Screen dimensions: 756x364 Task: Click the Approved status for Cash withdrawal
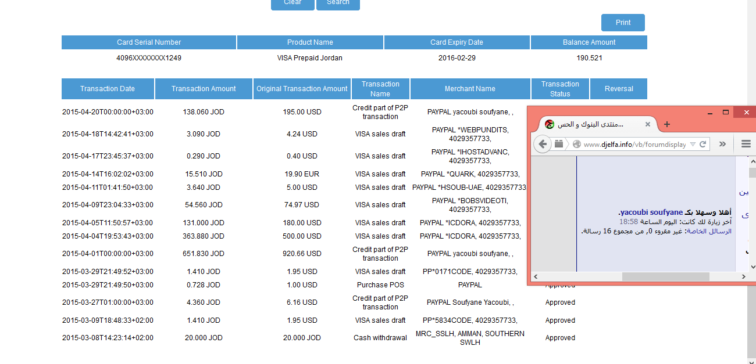(x=560, y=338)
